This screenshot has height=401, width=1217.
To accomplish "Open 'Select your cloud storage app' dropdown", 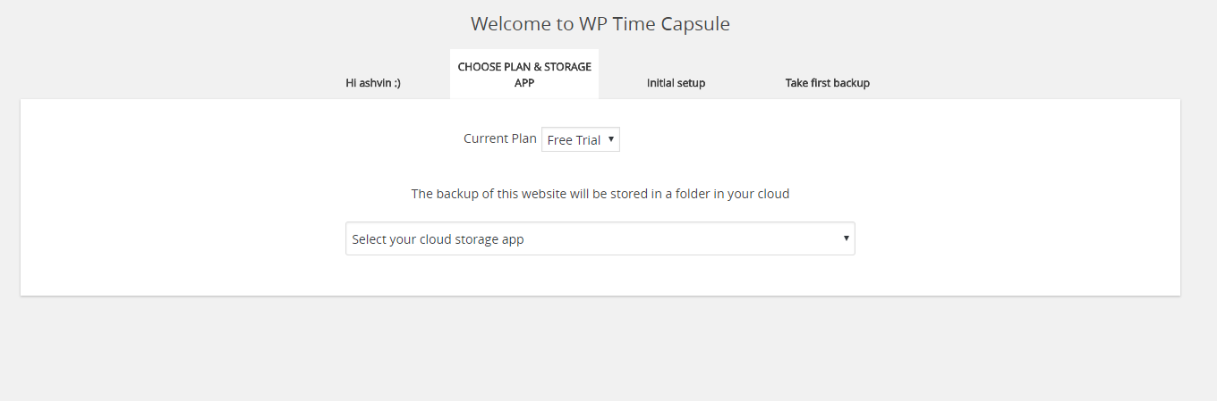I will click(x=600, y=238).
